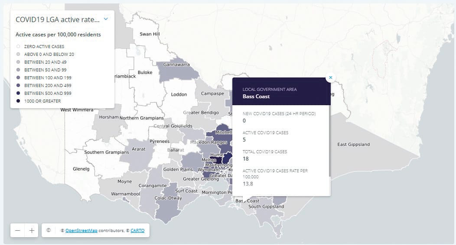The height and width of the screenshot is (245, 456).
Task: Click the Golden Plains map label
Action: point(178,169)
